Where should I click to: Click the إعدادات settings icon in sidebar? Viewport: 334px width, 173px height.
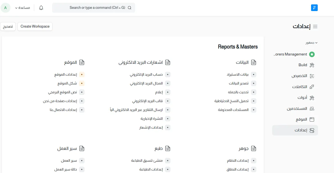[312, 130]
